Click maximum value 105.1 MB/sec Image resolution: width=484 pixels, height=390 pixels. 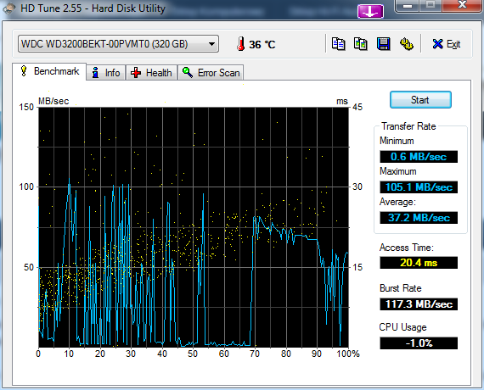coord(419,187)
